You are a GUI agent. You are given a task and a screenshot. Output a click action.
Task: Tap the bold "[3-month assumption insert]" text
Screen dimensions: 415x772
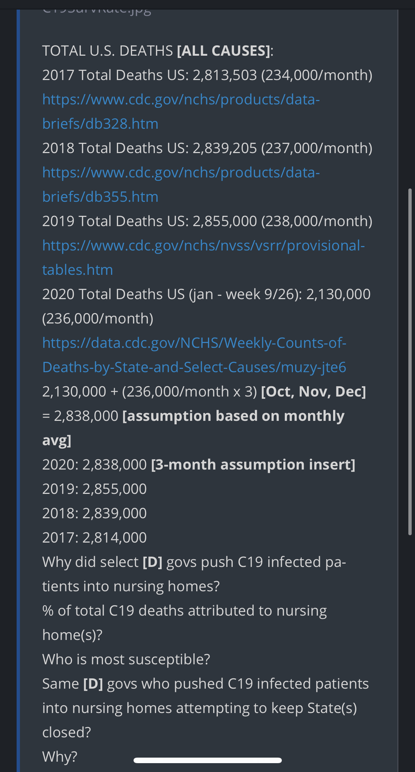click(x=253, y=465)
